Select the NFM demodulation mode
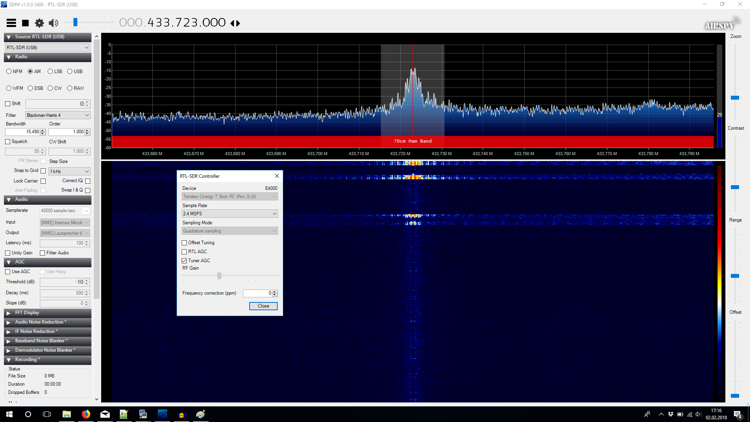This screenshot has width=750, height=422. click(14, 72)
